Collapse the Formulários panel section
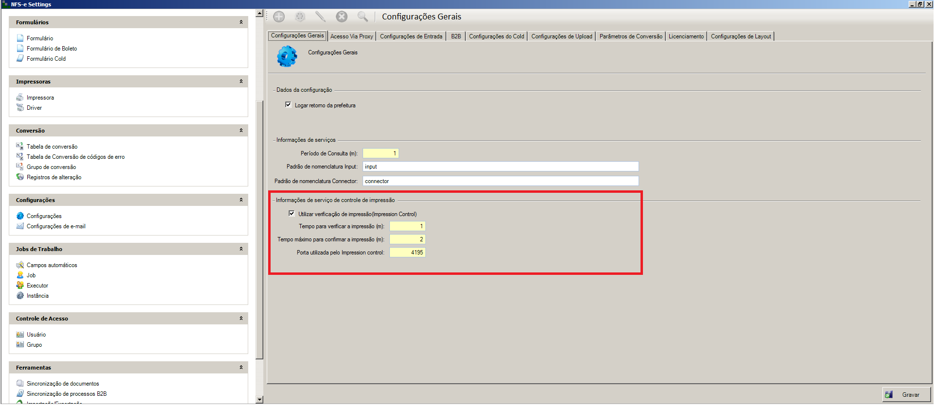 coord(241,22)
